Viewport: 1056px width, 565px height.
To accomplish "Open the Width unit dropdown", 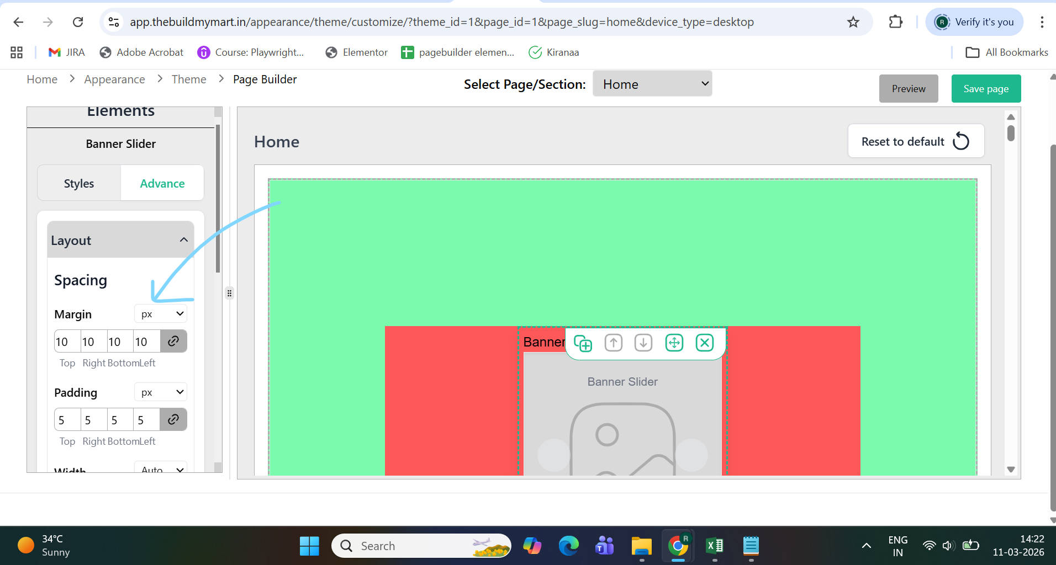I will (x=161, y=468).
